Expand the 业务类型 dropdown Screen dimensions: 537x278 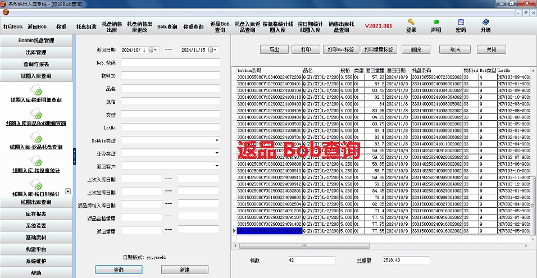pos(216,153)
